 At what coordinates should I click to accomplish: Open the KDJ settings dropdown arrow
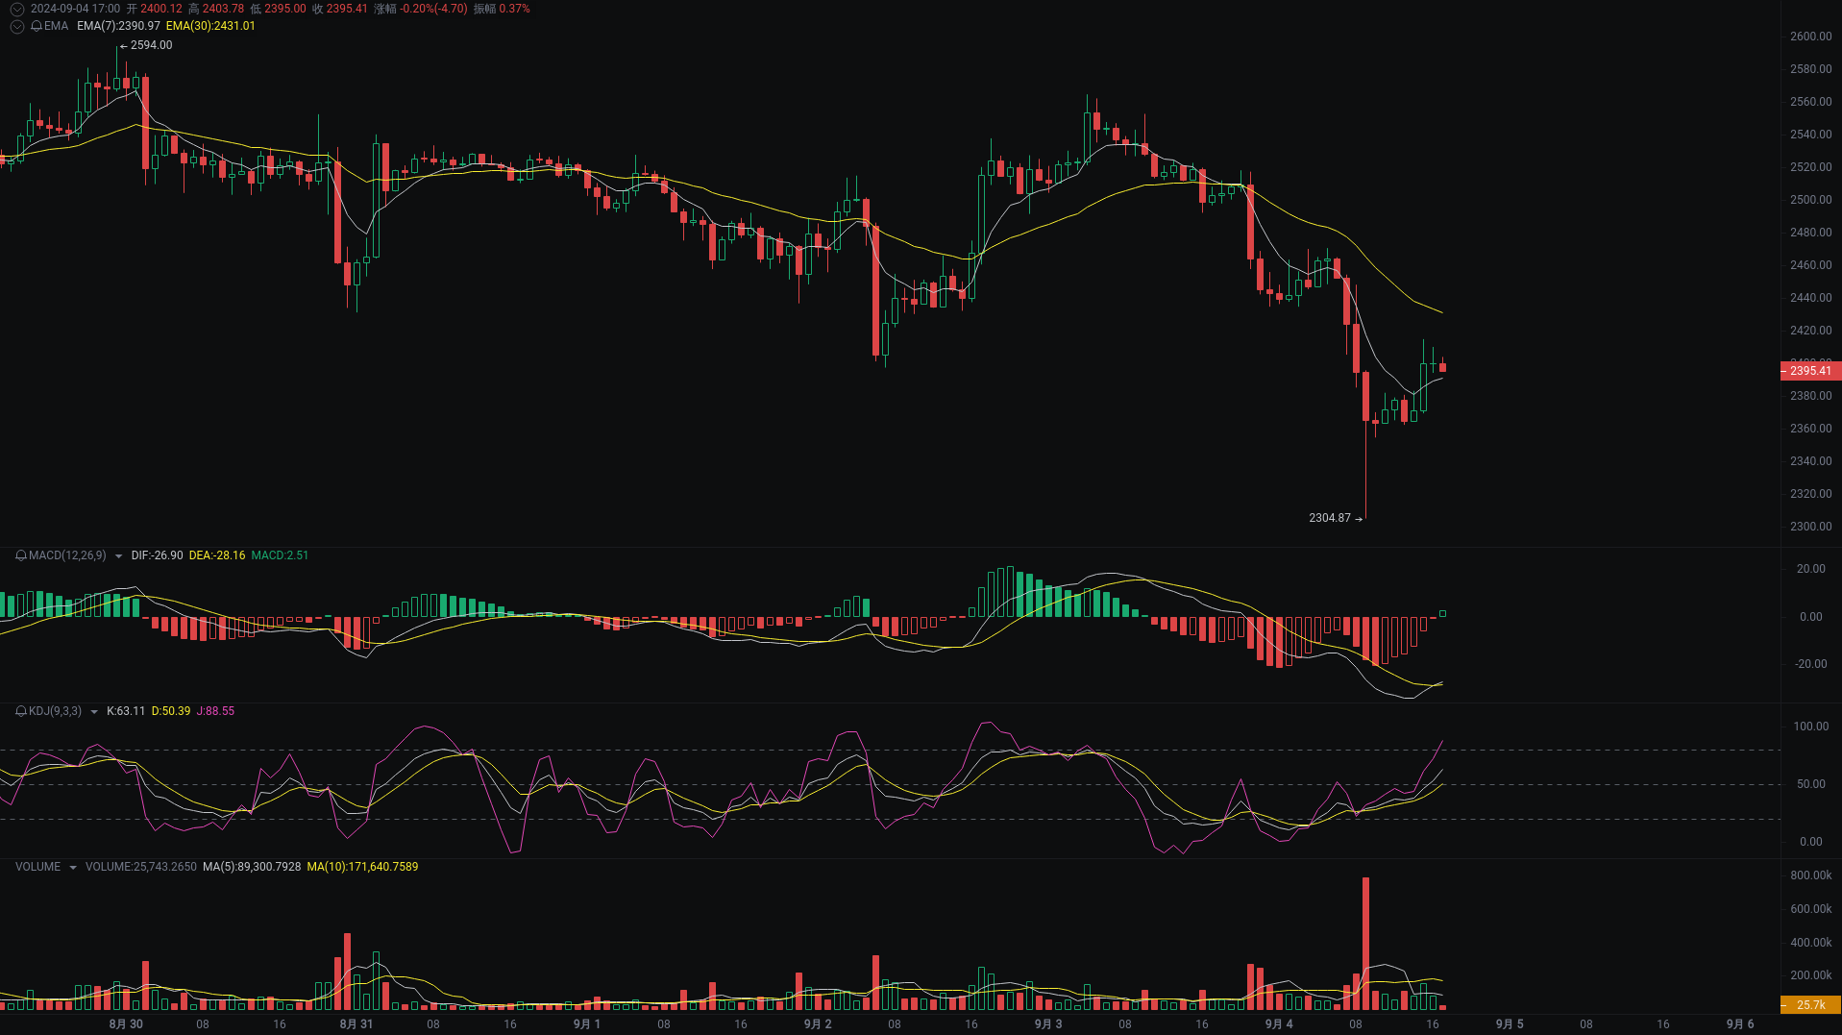(x=94, y=711)
